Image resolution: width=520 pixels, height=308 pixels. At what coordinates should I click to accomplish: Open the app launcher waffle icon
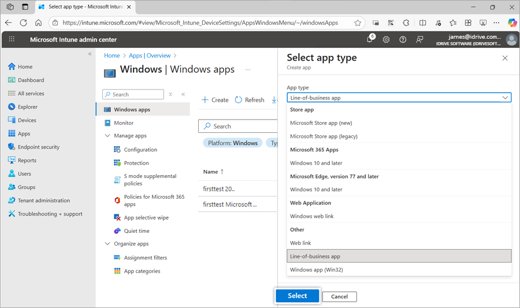tap(12, 40)
